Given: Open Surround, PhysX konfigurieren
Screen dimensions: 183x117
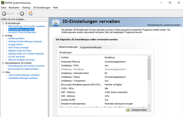Looking at the screenshot, I should click(x=22, y=32).
